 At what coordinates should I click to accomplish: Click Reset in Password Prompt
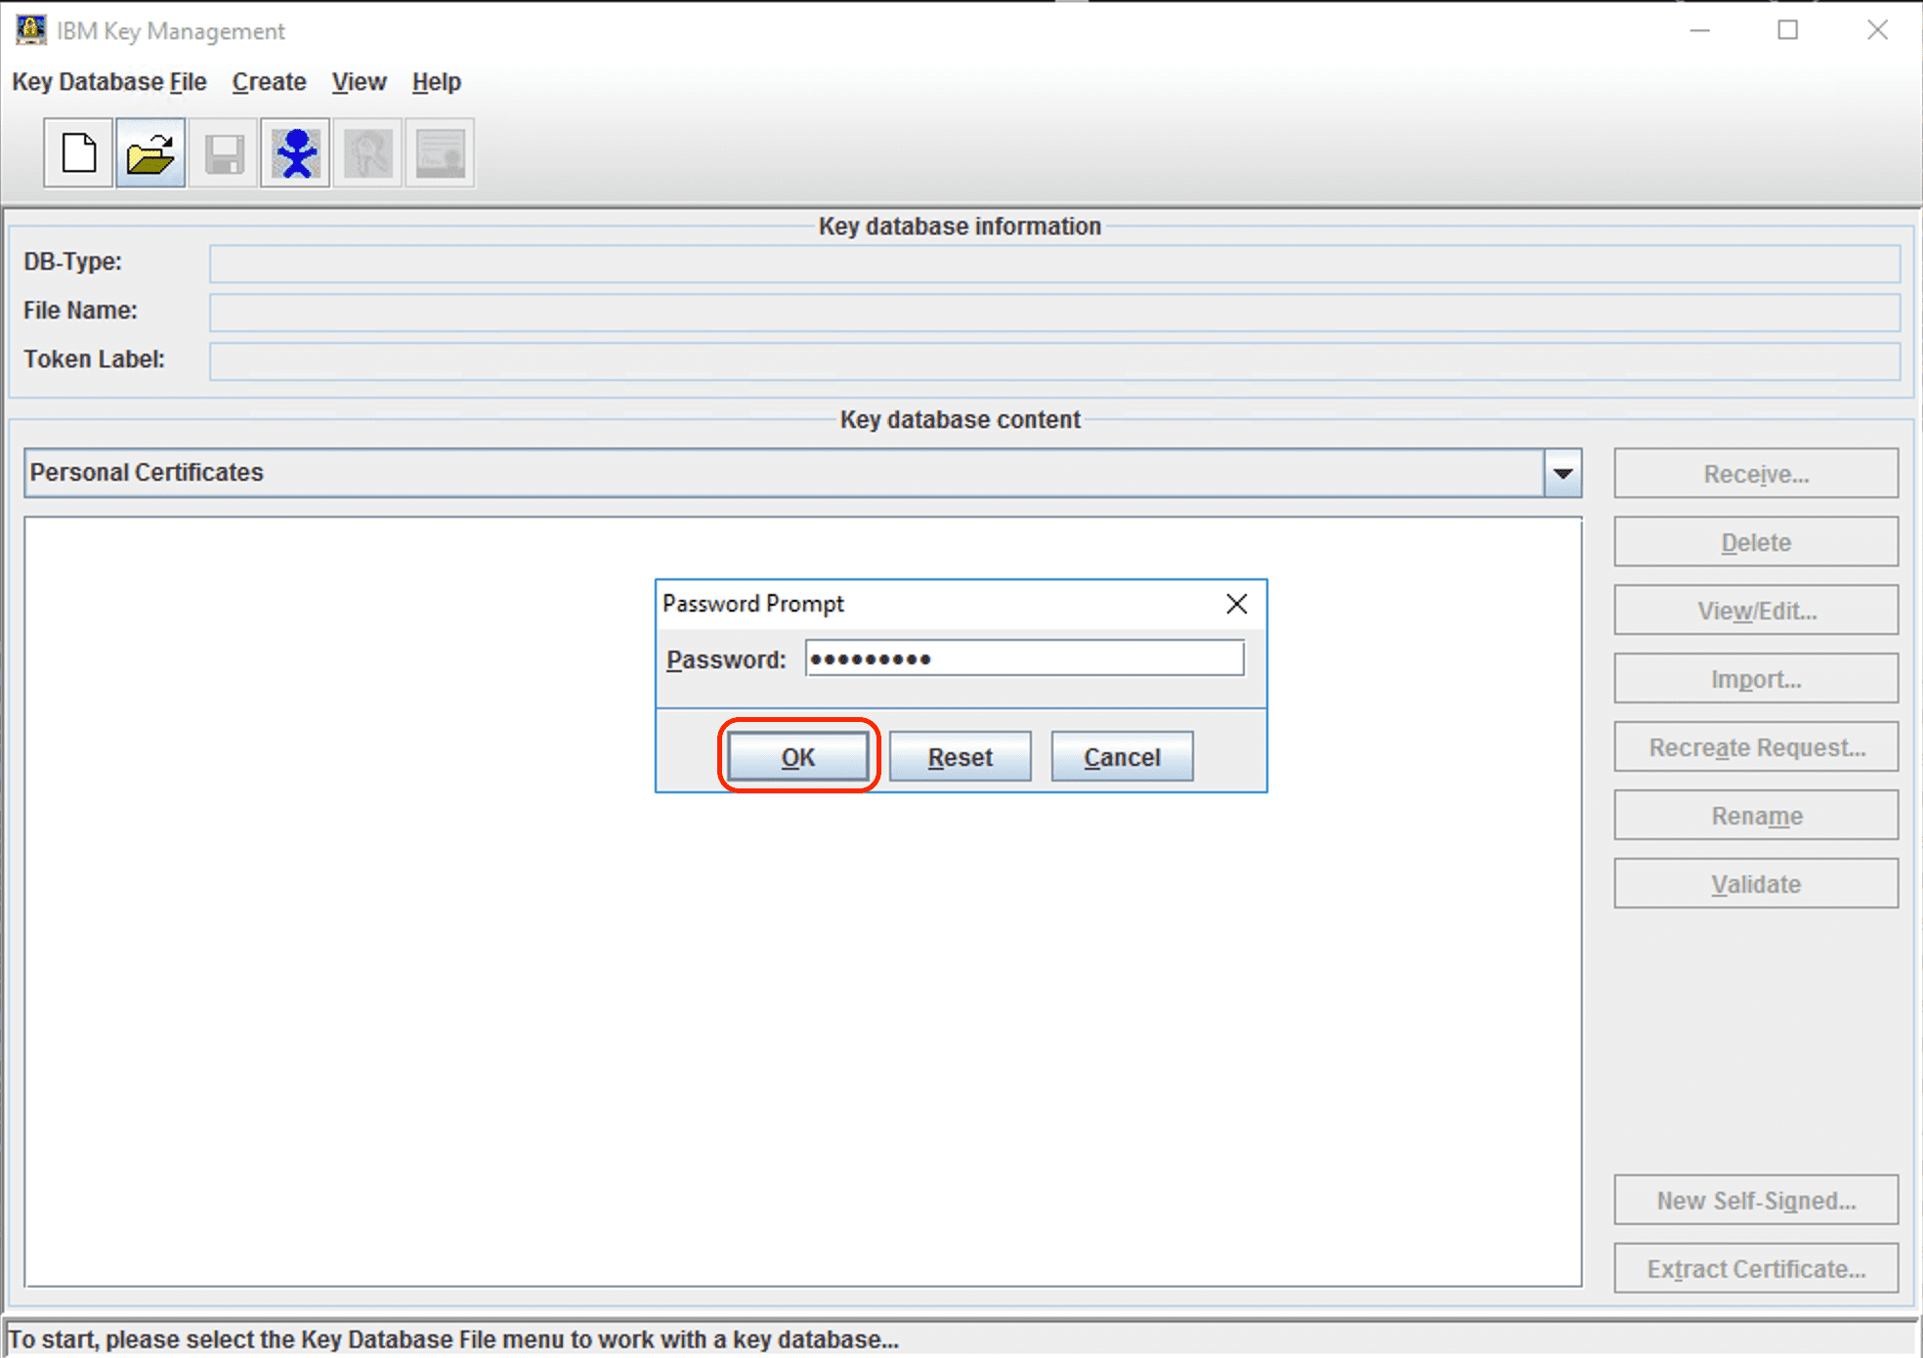point(960,757)
